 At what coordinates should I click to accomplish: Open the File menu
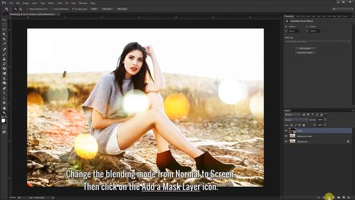point(11,3)
